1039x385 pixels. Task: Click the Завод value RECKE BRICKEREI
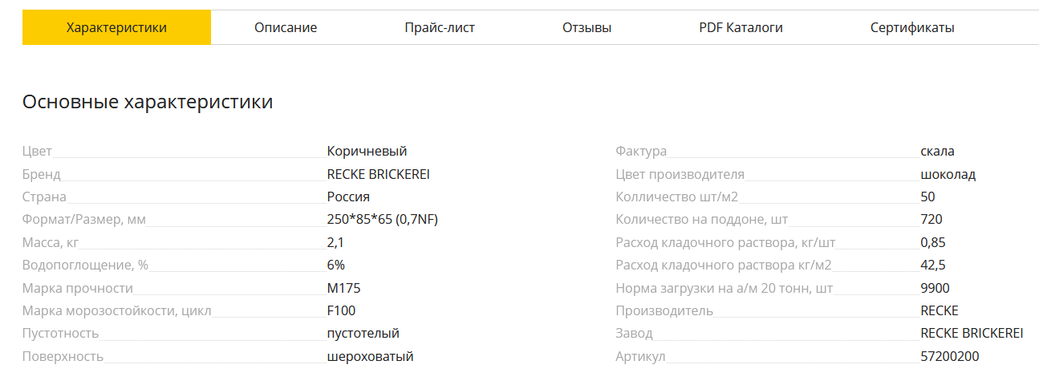point(972,333)
